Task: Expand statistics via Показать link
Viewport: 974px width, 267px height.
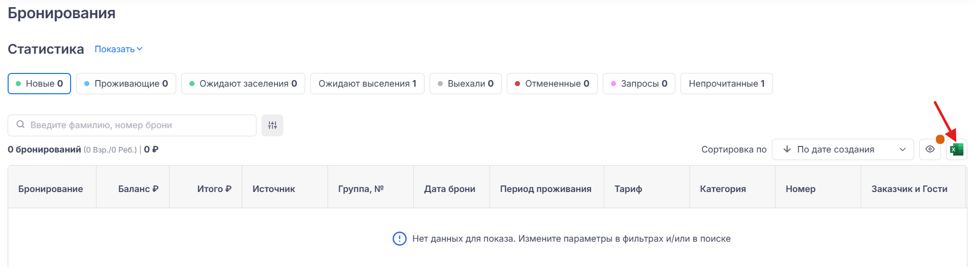Action: coord(118,49)
